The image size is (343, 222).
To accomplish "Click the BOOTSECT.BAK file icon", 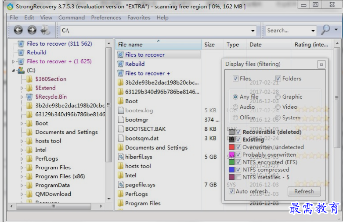I will click(x=121, y=129).
